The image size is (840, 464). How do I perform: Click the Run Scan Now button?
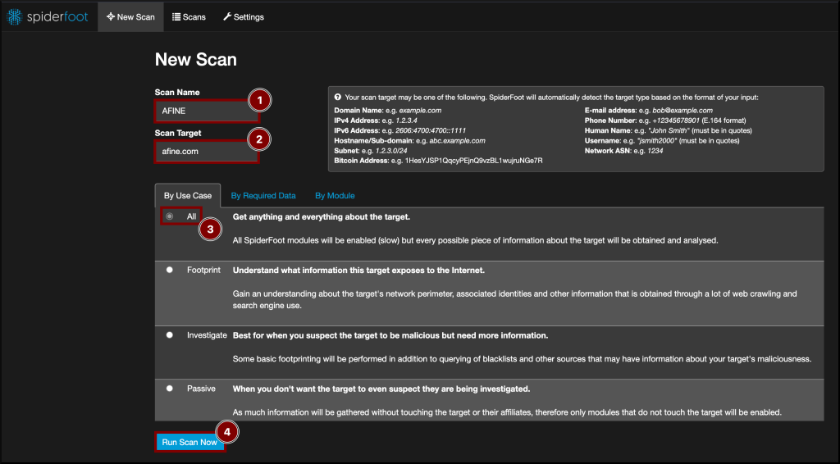point(189,442)
